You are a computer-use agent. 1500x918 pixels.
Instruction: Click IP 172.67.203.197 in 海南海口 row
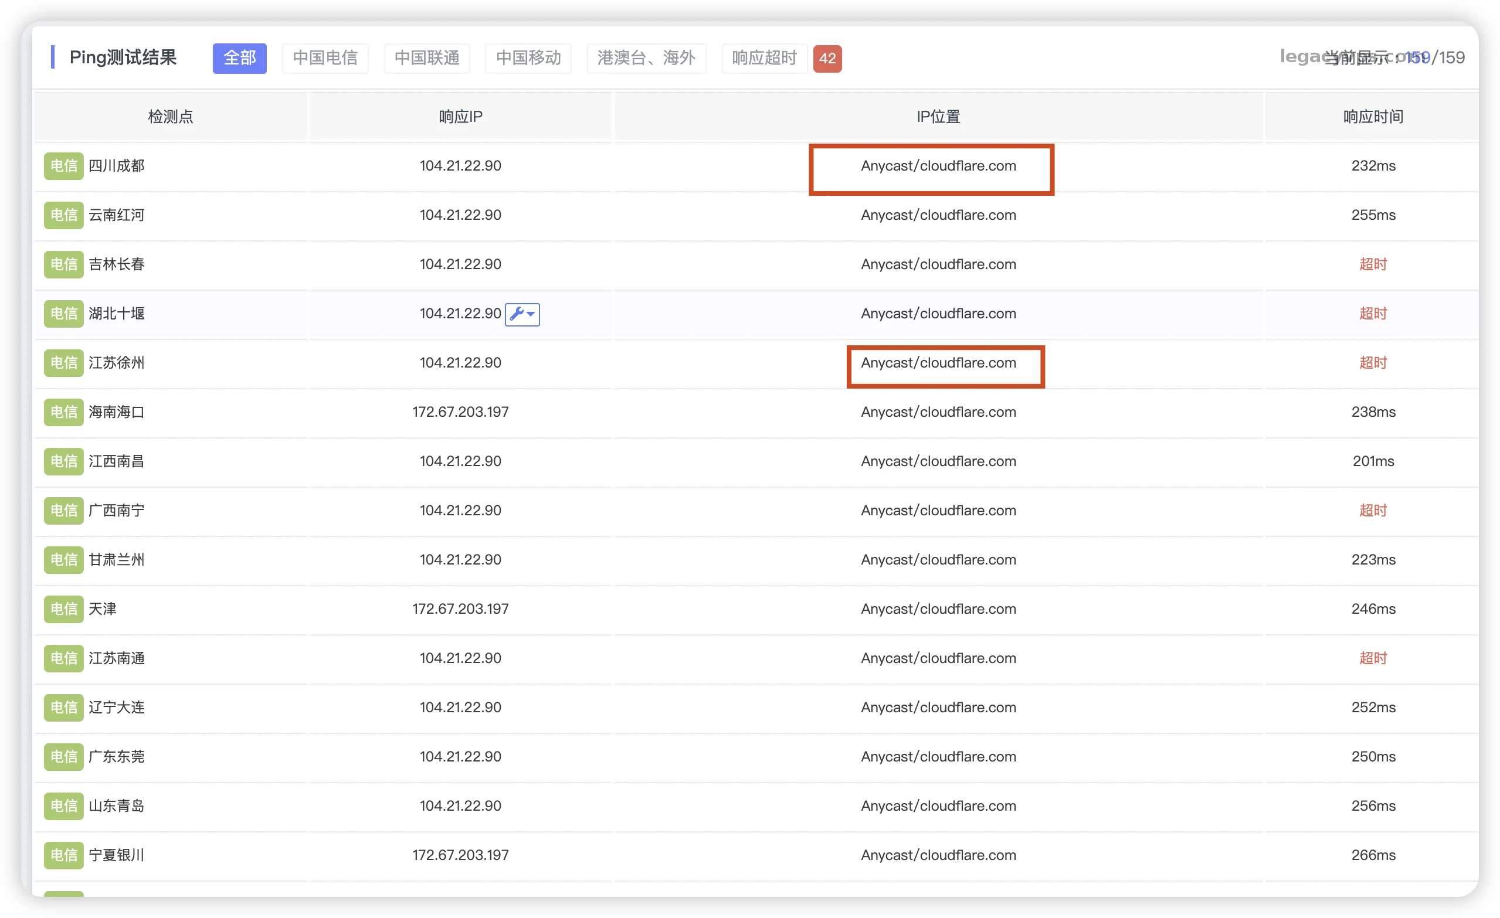(460, 412)
